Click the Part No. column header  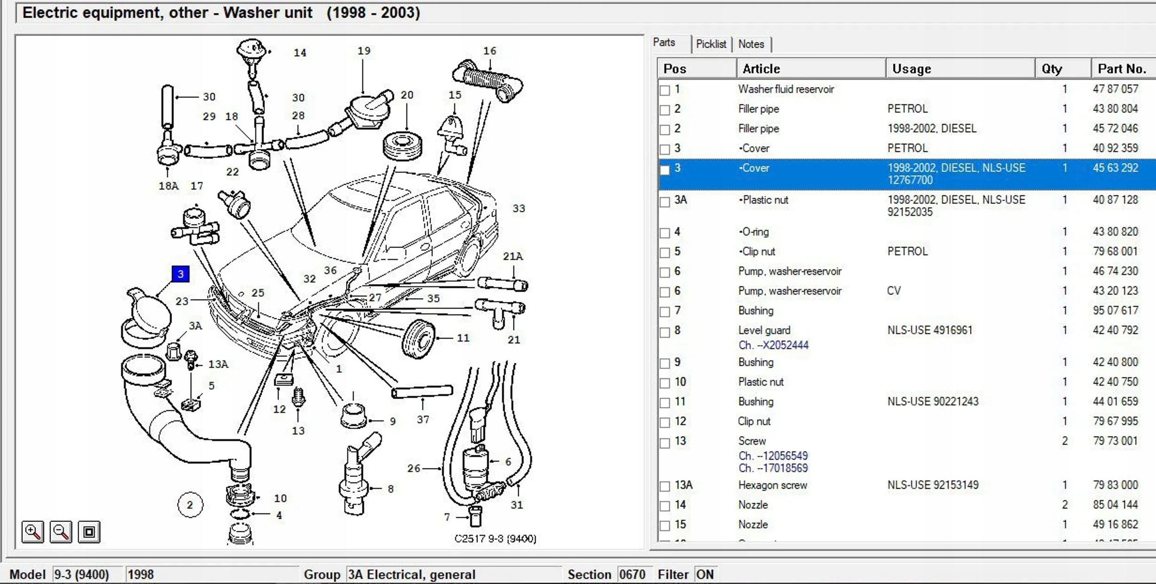coord(1122,69)
